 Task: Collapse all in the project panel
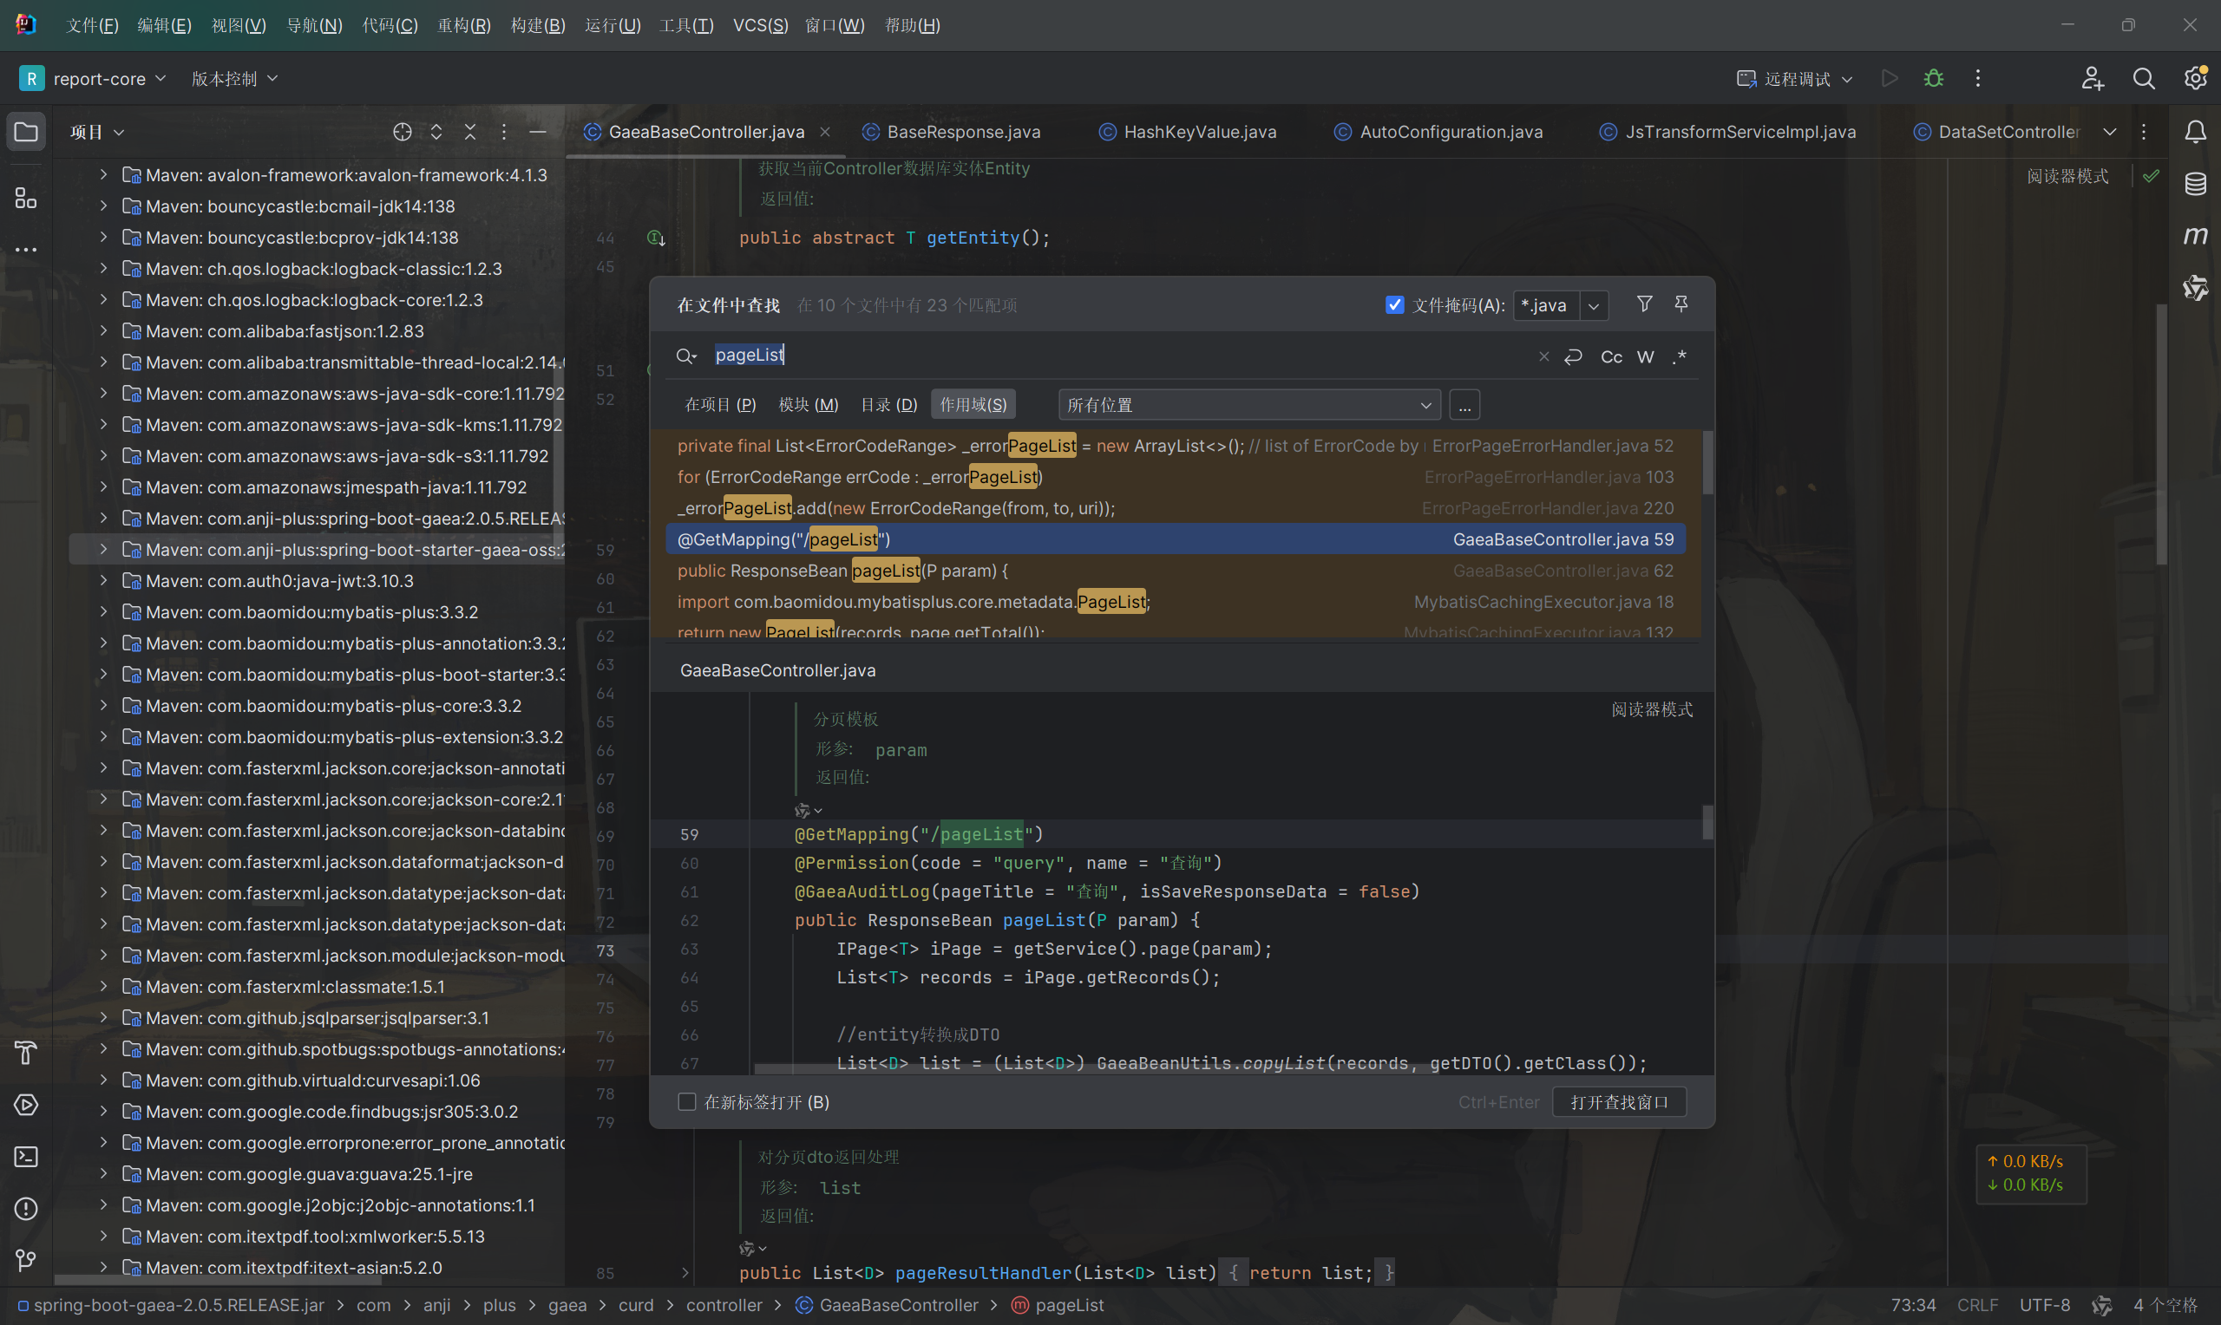coord(469,132)
